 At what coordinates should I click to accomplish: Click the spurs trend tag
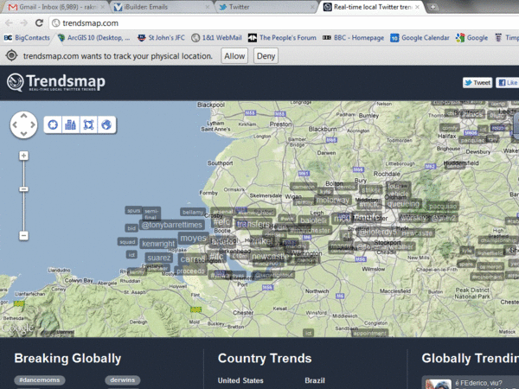pos(134,210)
